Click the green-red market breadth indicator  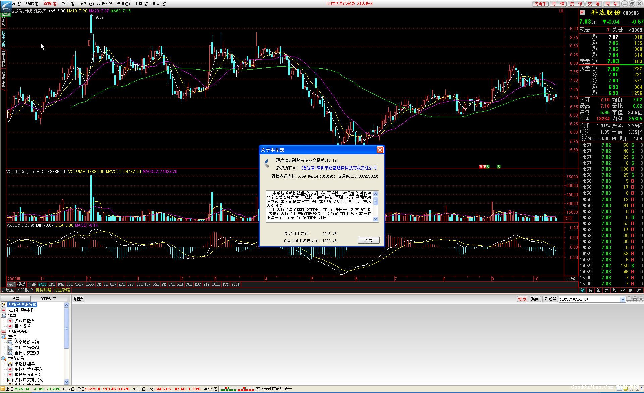pos(236,389)
